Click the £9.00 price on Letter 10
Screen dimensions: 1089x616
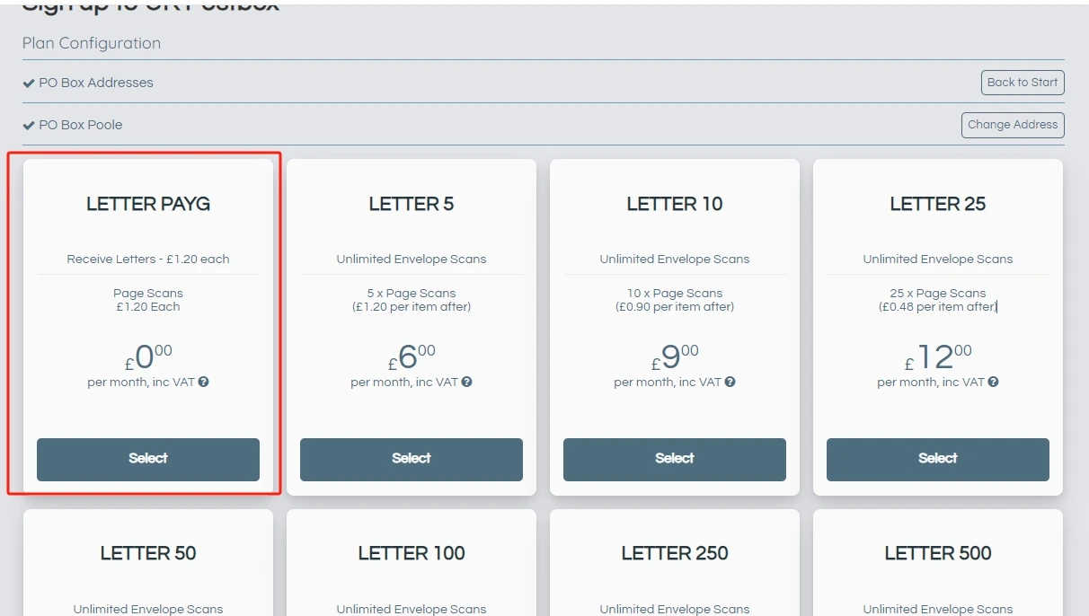[x=675, y=357]
